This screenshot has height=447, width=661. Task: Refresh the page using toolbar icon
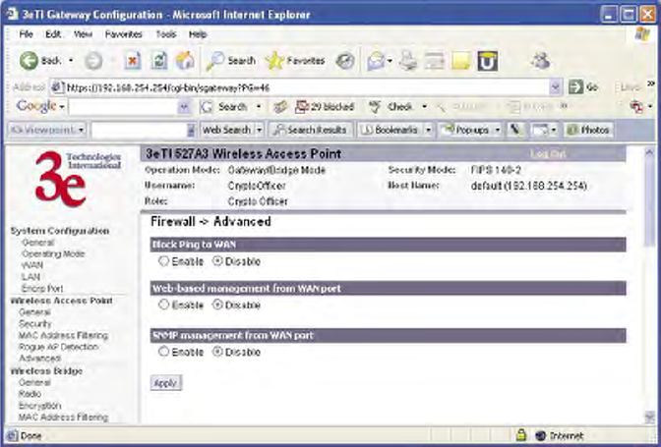point(159,61)
